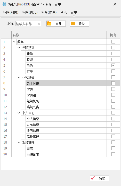The width and height of the screenshot is (121, 186).
Task: Collapse the 权限基础 tree node
Action: click(19, 48)
